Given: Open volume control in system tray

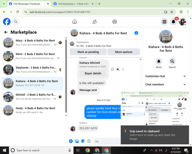Looking at the screenshot, I should (x=161, y=150).
